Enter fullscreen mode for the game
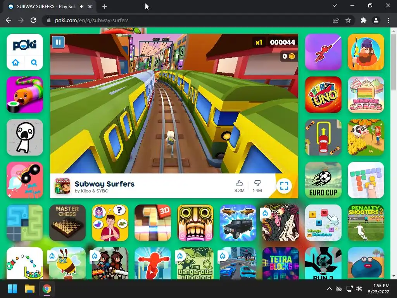Image resolution: width=397 pixels, height=298 pixels. [x=284, y=186]
